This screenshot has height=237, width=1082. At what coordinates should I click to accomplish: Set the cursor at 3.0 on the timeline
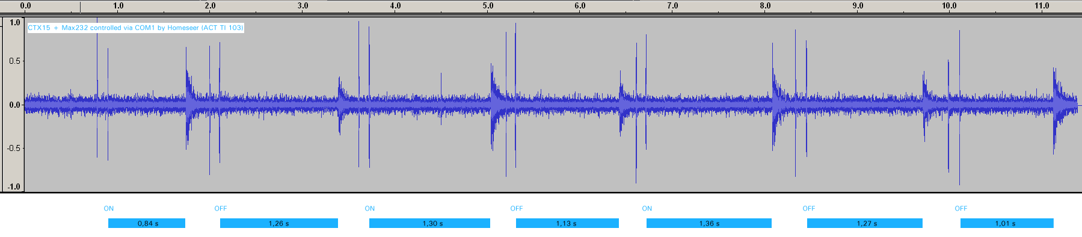303,6
